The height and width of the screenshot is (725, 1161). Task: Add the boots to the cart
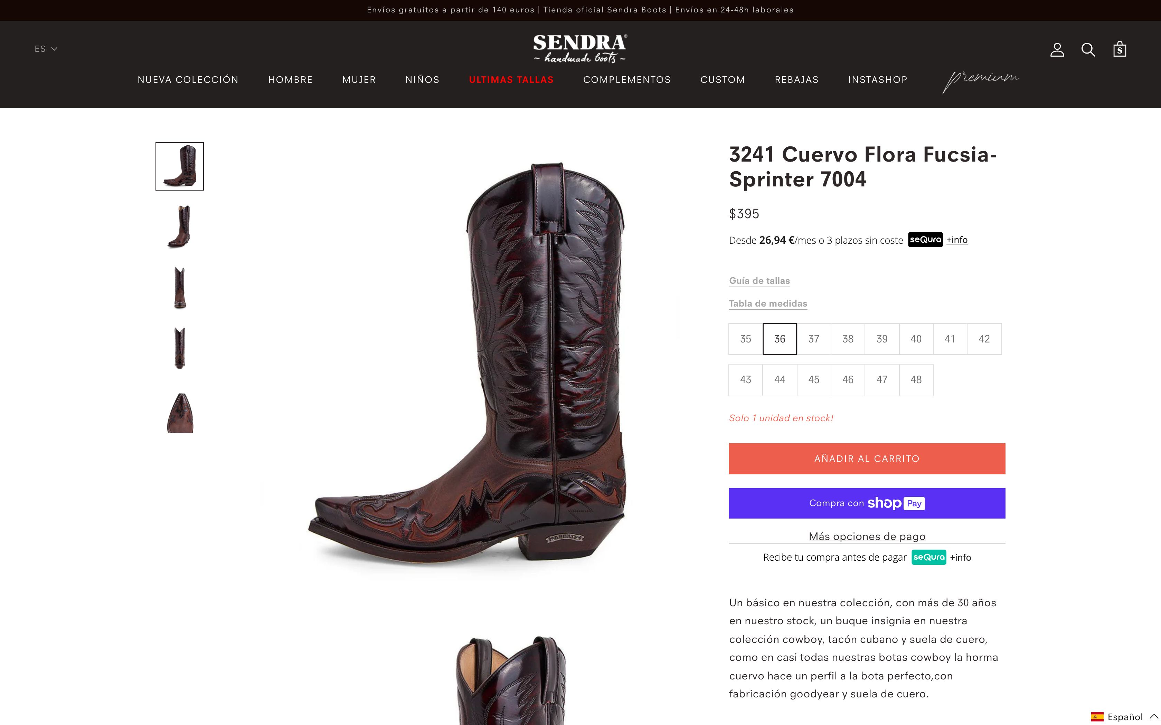point(867,458)
